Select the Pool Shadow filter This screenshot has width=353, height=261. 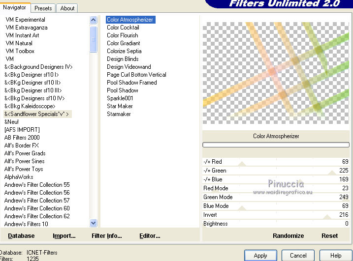pos(123,90)
